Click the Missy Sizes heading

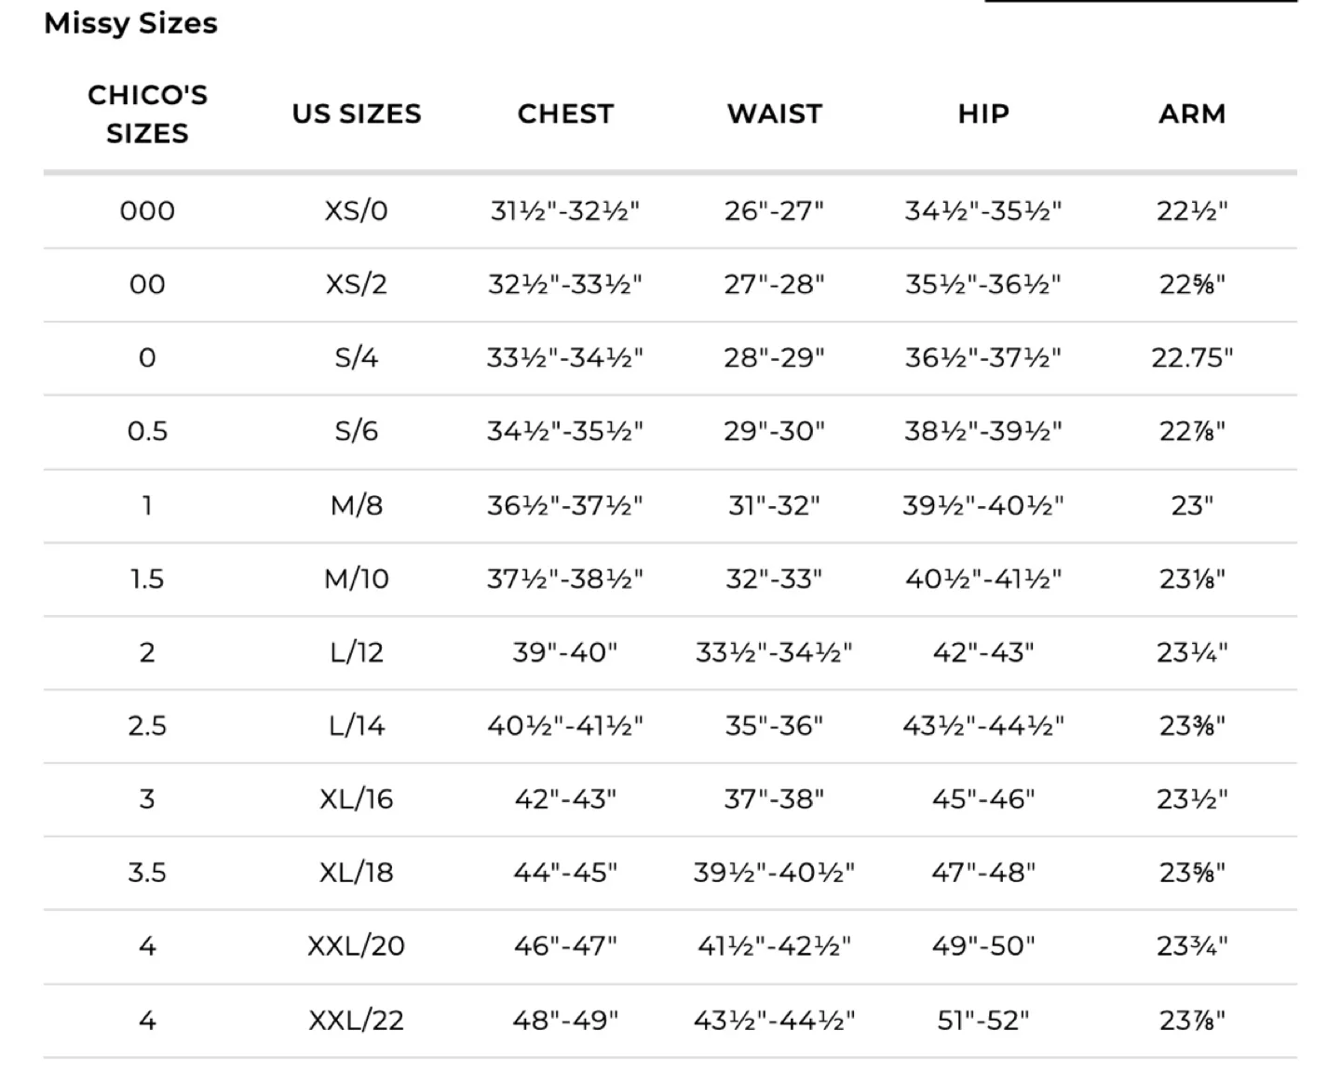point(130,23)
